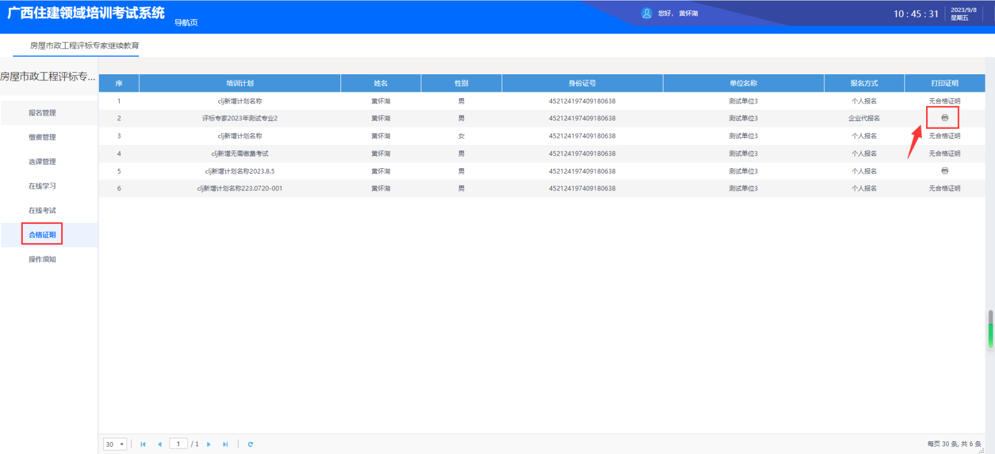This screenshot has width=995, height=454.
Task: Open 合格证明 in sidebar
Action: coord(42,235)
